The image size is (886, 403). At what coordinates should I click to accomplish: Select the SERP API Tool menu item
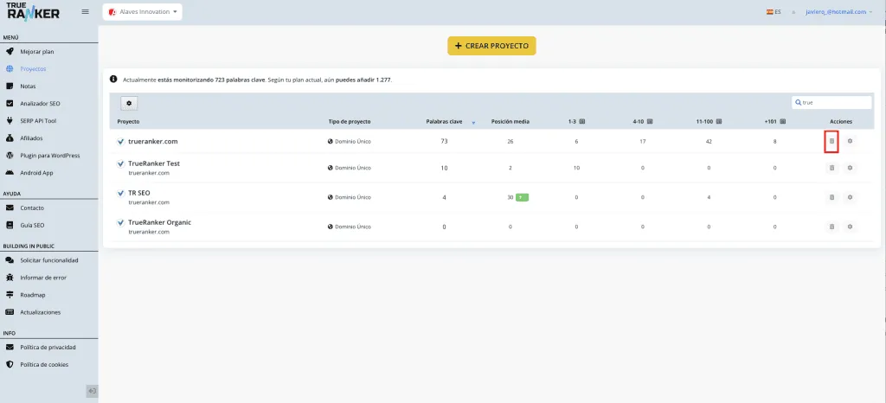38,121
